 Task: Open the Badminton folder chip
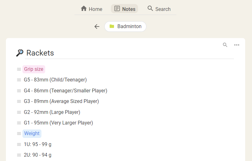point(125,27)
